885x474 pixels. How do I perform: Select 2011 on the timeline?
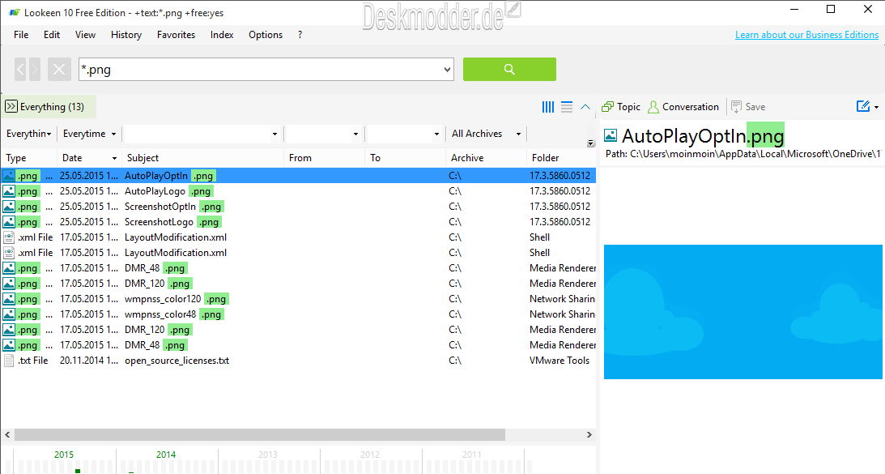pyautogui.click(x=472, y=455)
